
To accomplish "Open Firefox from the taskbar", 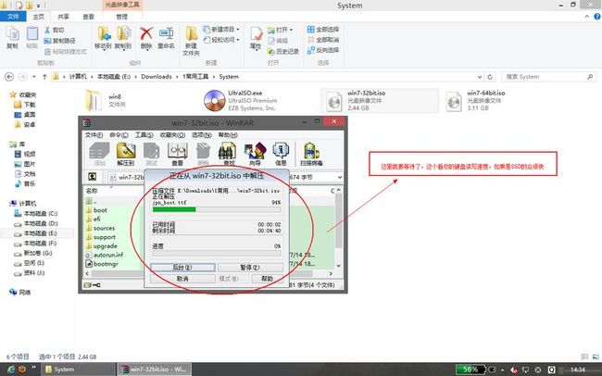I will [x=22, y=370].
